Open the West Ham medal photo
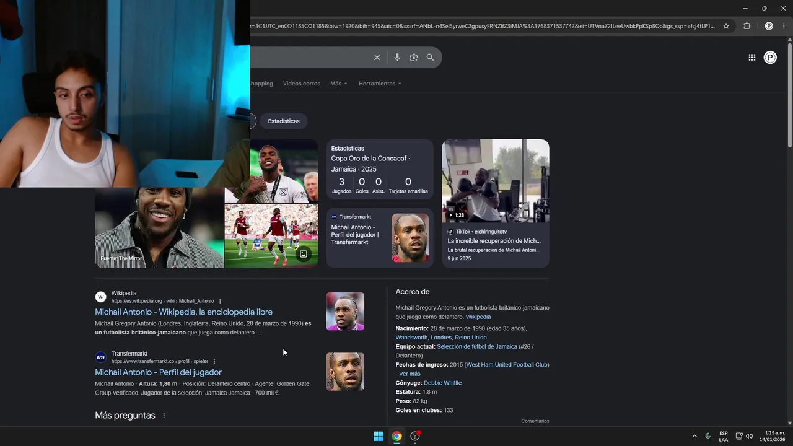 (x=284, y=171)
